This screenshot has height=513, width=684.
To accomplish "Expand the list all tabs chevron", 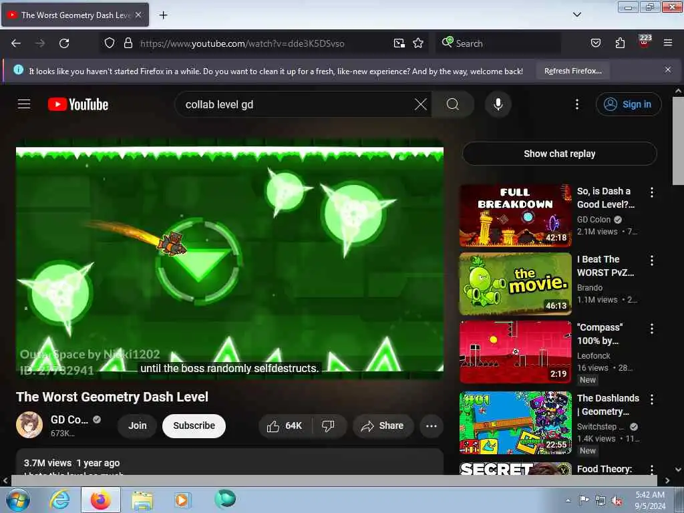I will tap(577, 15).
